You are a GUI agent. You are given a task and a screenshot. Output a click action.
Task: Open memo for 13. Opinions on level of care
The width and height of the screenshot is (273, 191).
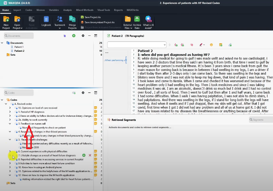pyautogui.click(x=96, y=108)
